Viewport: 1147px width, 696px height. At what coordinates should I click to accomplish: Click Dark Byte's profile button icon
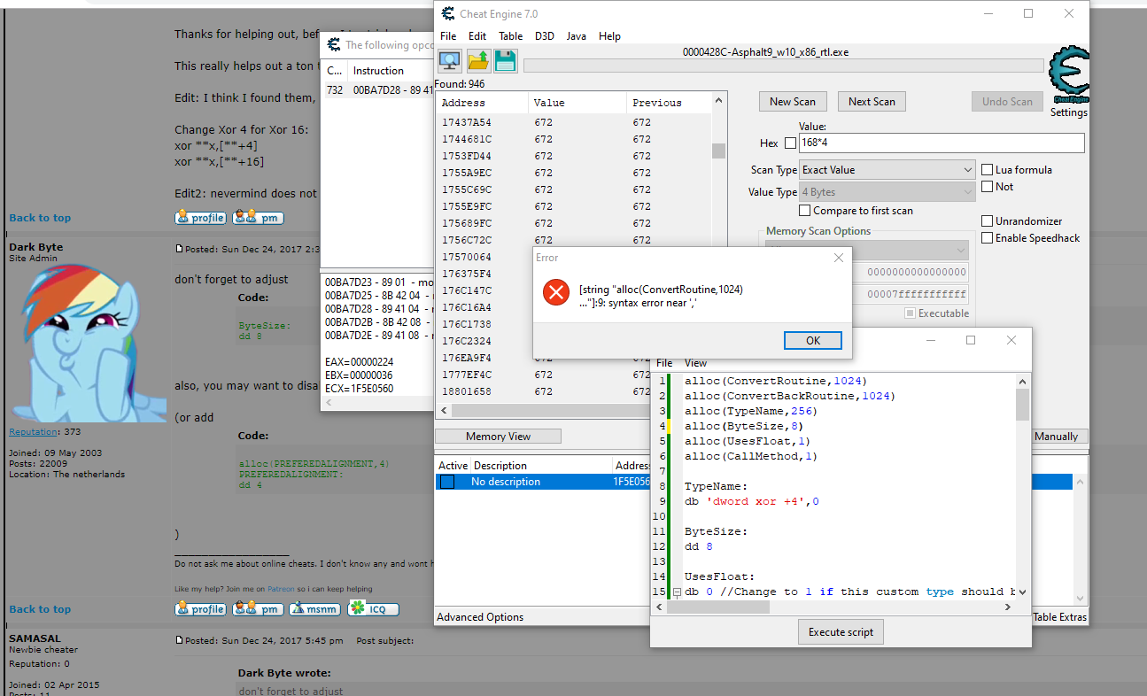pos(201,608)
